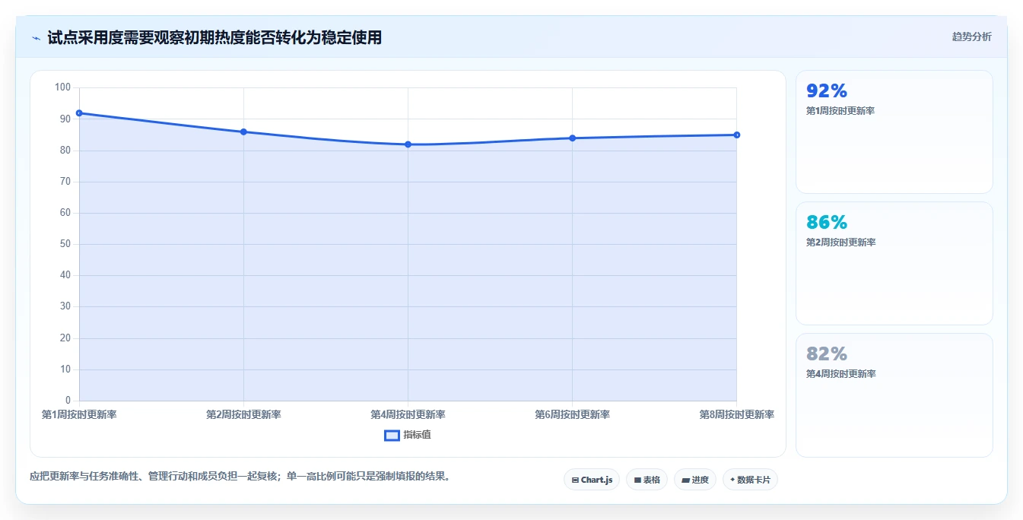Click the legend color box for 指标值

point(392,436)
